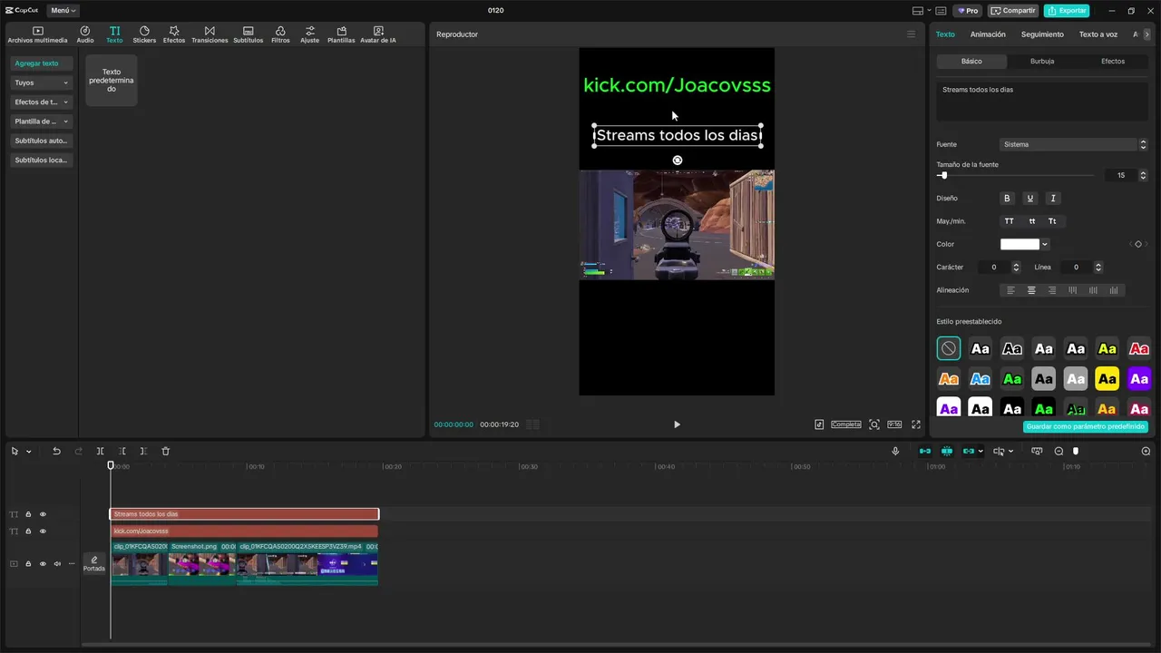This screenshot has width=1161, height=653.
Task: Open the player zoom-to-fit magnifier icon
Action: tap(874, 424)
